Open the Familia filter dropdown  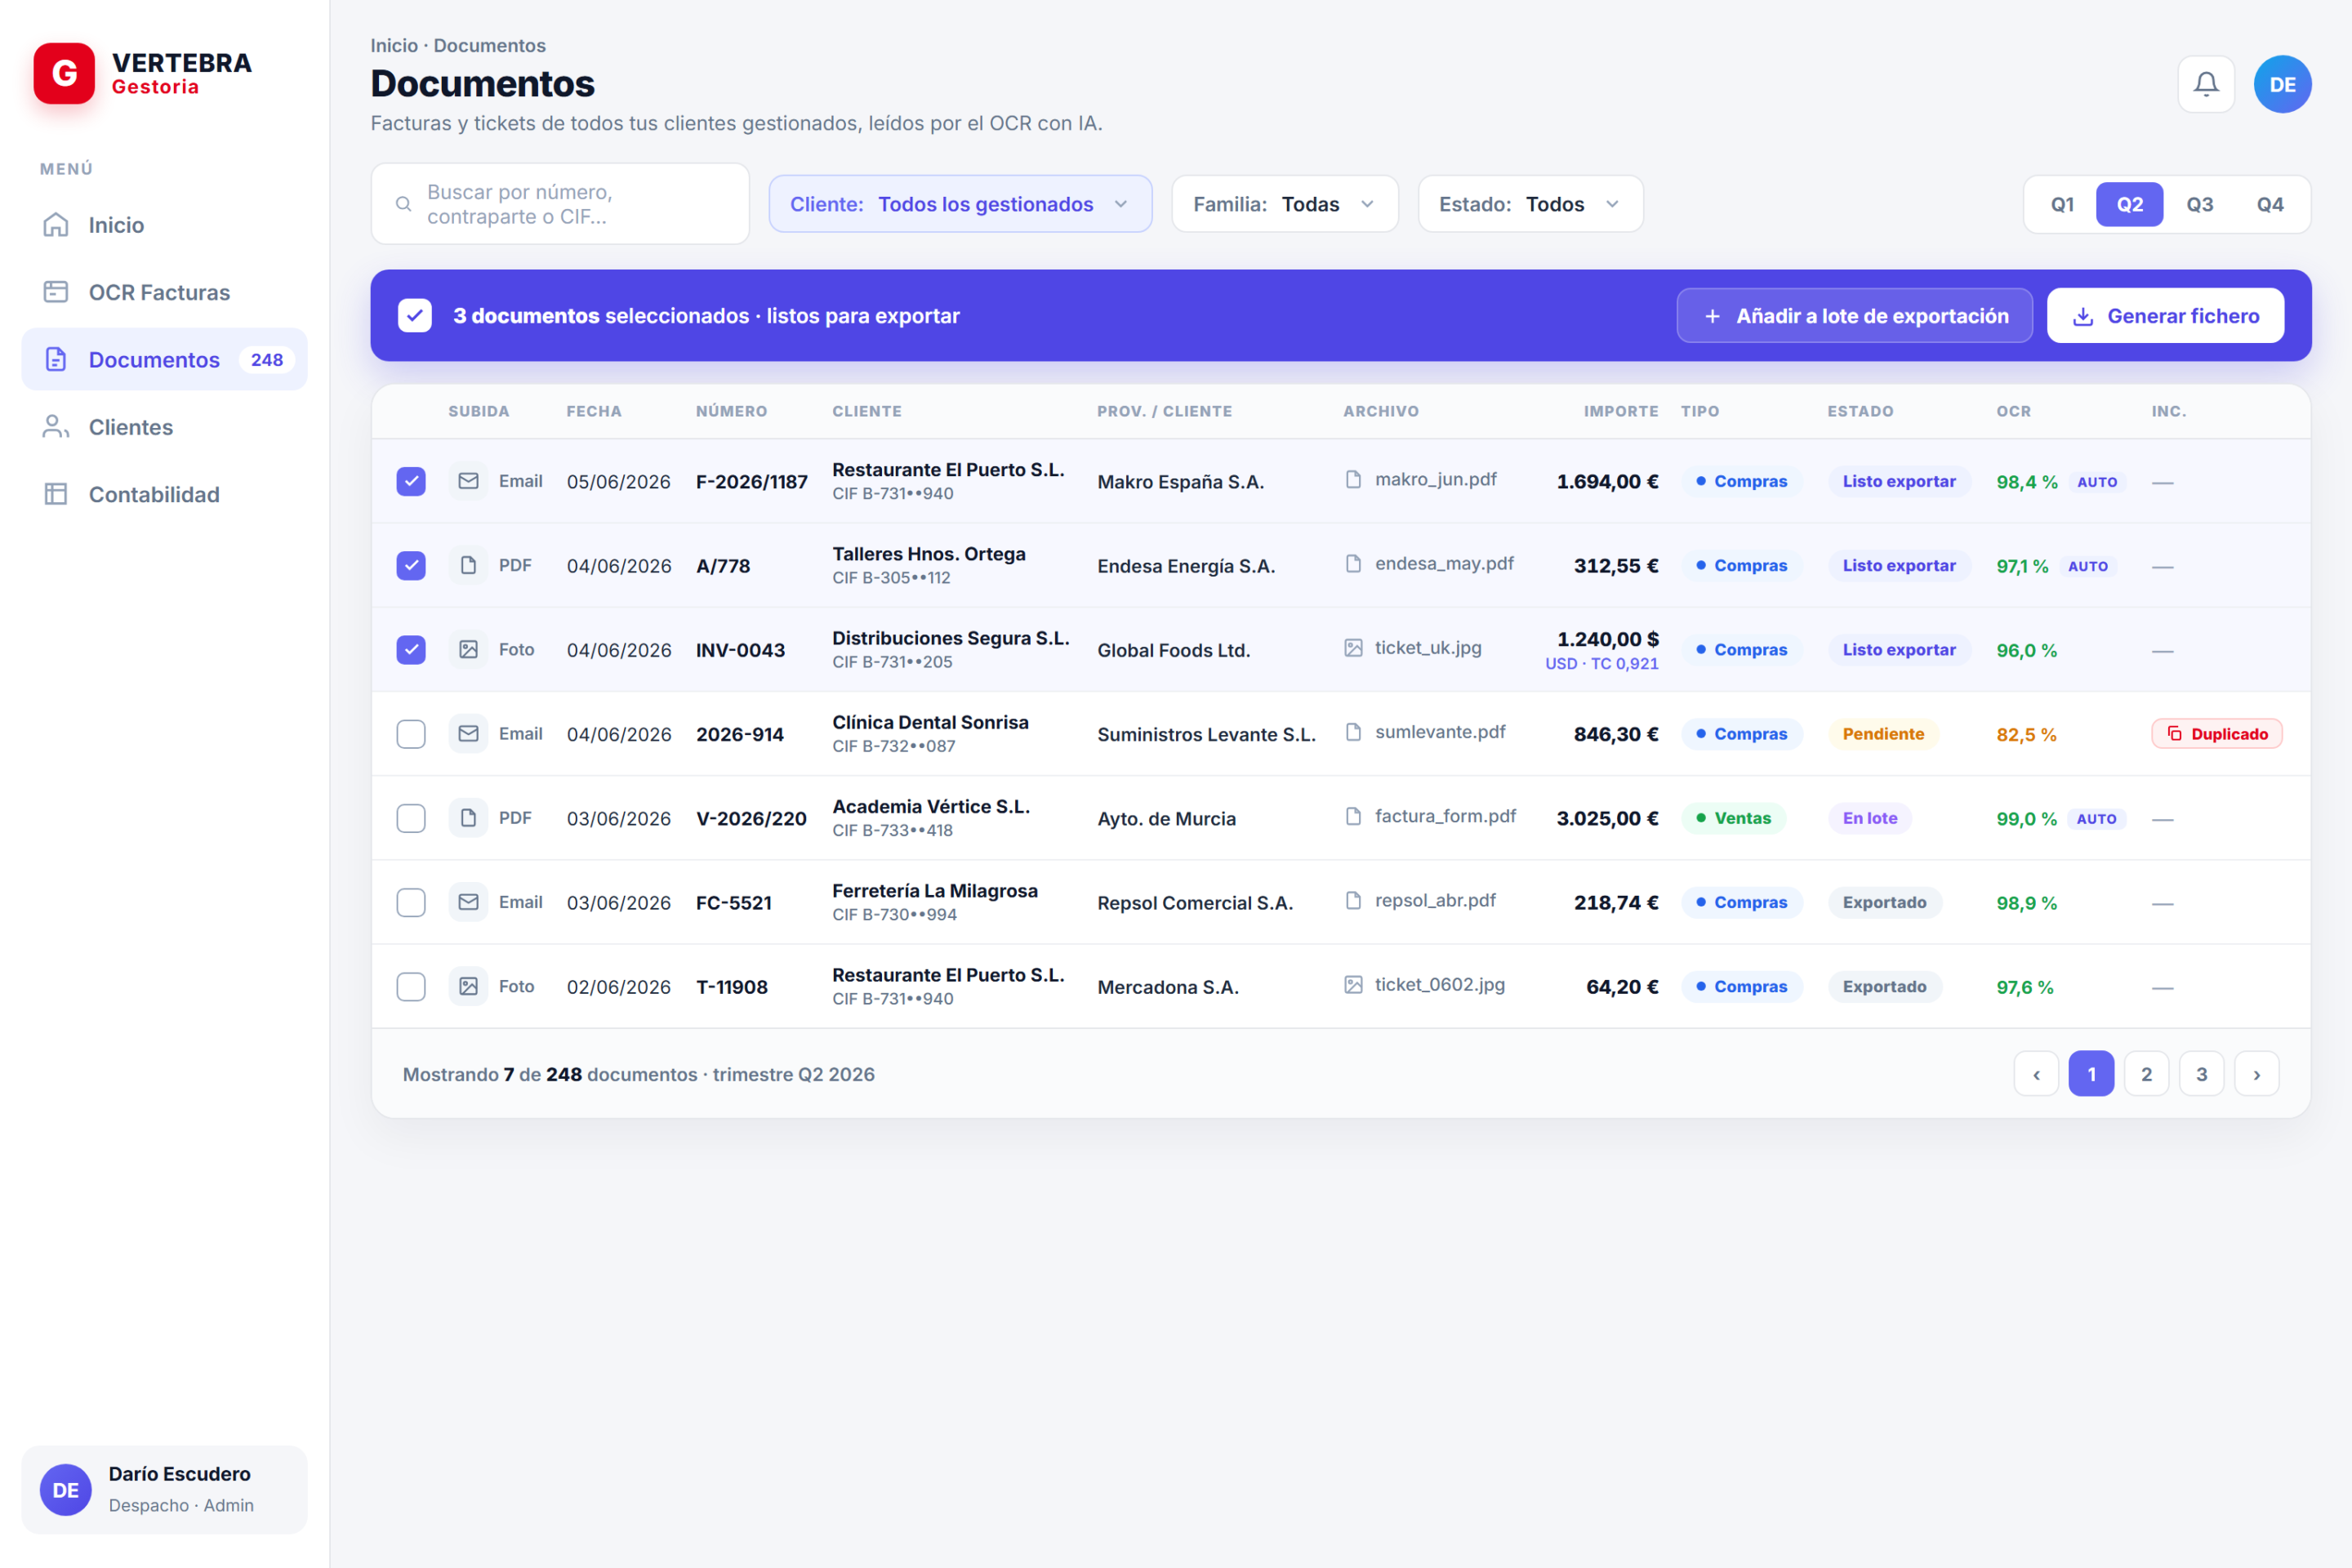coord(1285,204)
